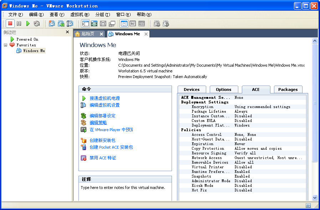Screen dimensions: 320x210
Task: Click the 创建新安装包 link
Action: [102, 140]
